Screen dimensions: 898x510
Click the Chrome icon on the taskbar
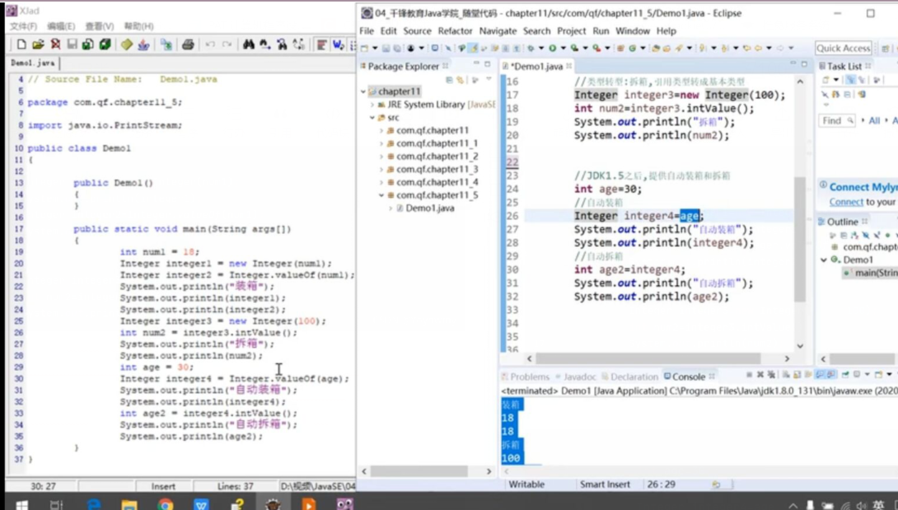[165, 504]
